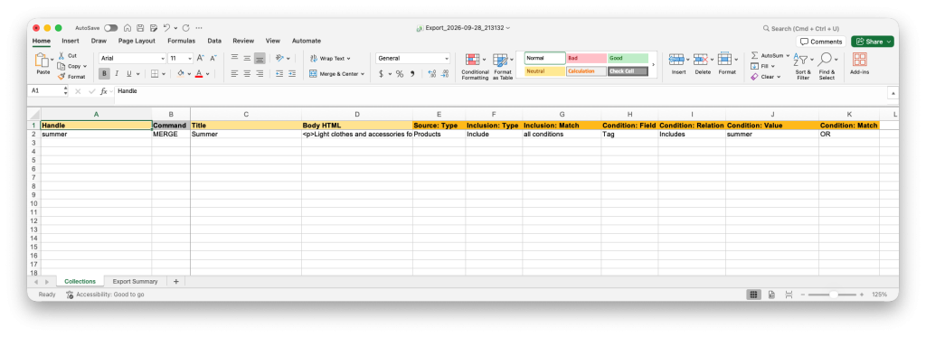This screenshot has height=337, width=926.
Task: Click the Home icon in title bar
Action: pyautogui.click(x=127, y=28)
